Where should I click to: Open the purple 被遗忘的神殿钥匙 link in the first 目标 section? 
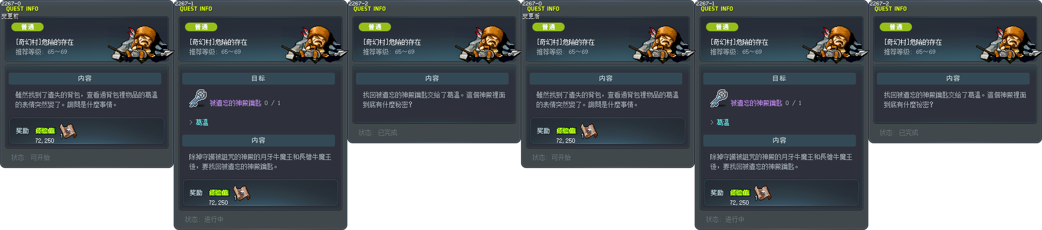(x=235, y=103)
